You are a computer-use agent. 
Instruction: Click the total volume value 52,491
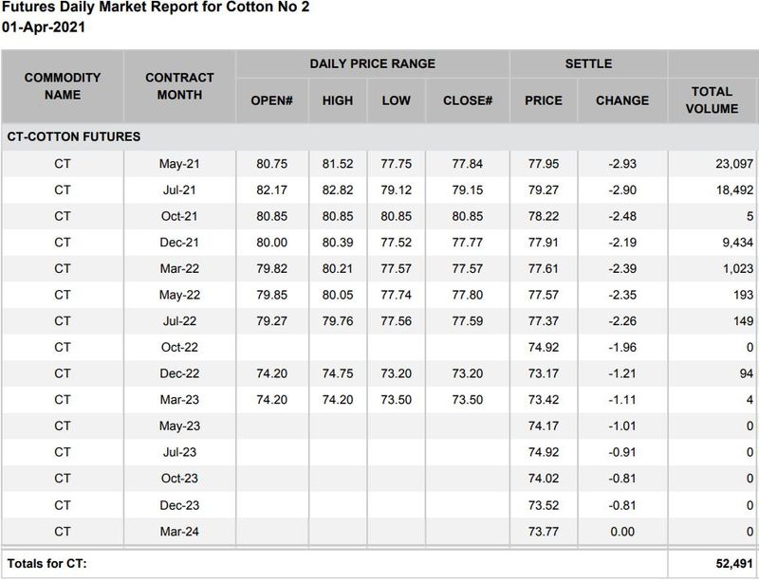730,564
